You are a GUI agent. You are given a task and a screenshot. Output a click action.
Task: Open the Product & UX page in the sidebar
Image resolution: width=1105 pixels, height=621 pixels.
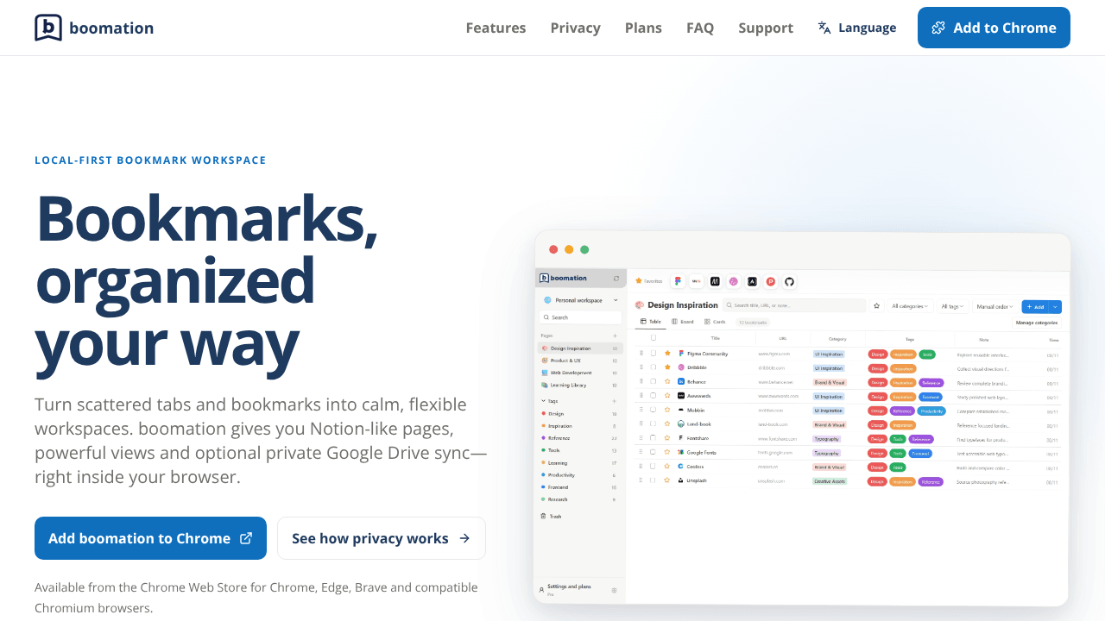click(578, 361)
